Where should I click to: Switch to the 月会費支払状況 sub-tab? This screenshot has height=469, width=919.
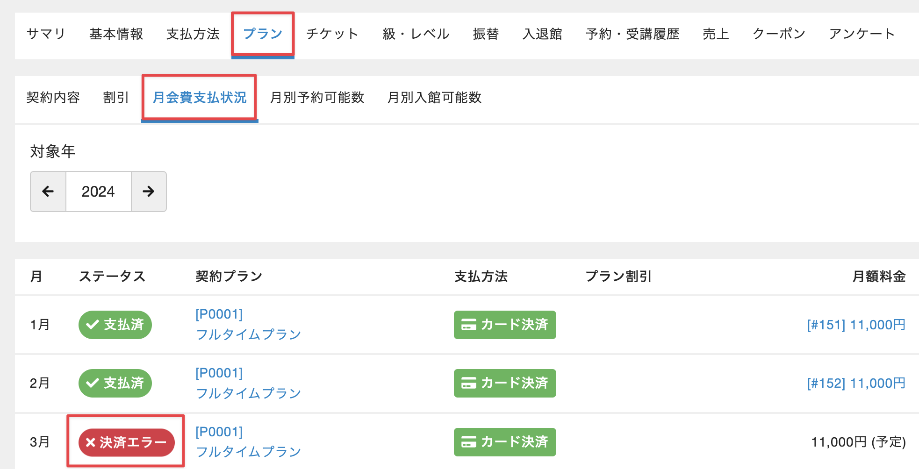(200, 98)
